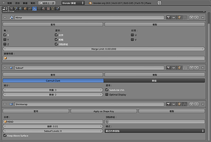Screen dimensions: 211x142
Task: Collapse the Mirror modifier panel
Action: (x=5, y=18)
